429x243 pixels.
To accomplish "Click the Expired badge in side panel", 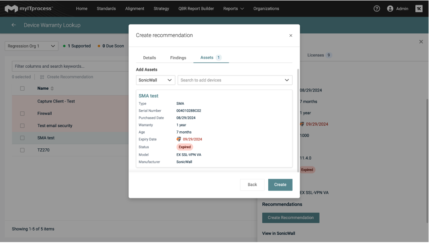I will pyautogui.click(x=307, y=170).
